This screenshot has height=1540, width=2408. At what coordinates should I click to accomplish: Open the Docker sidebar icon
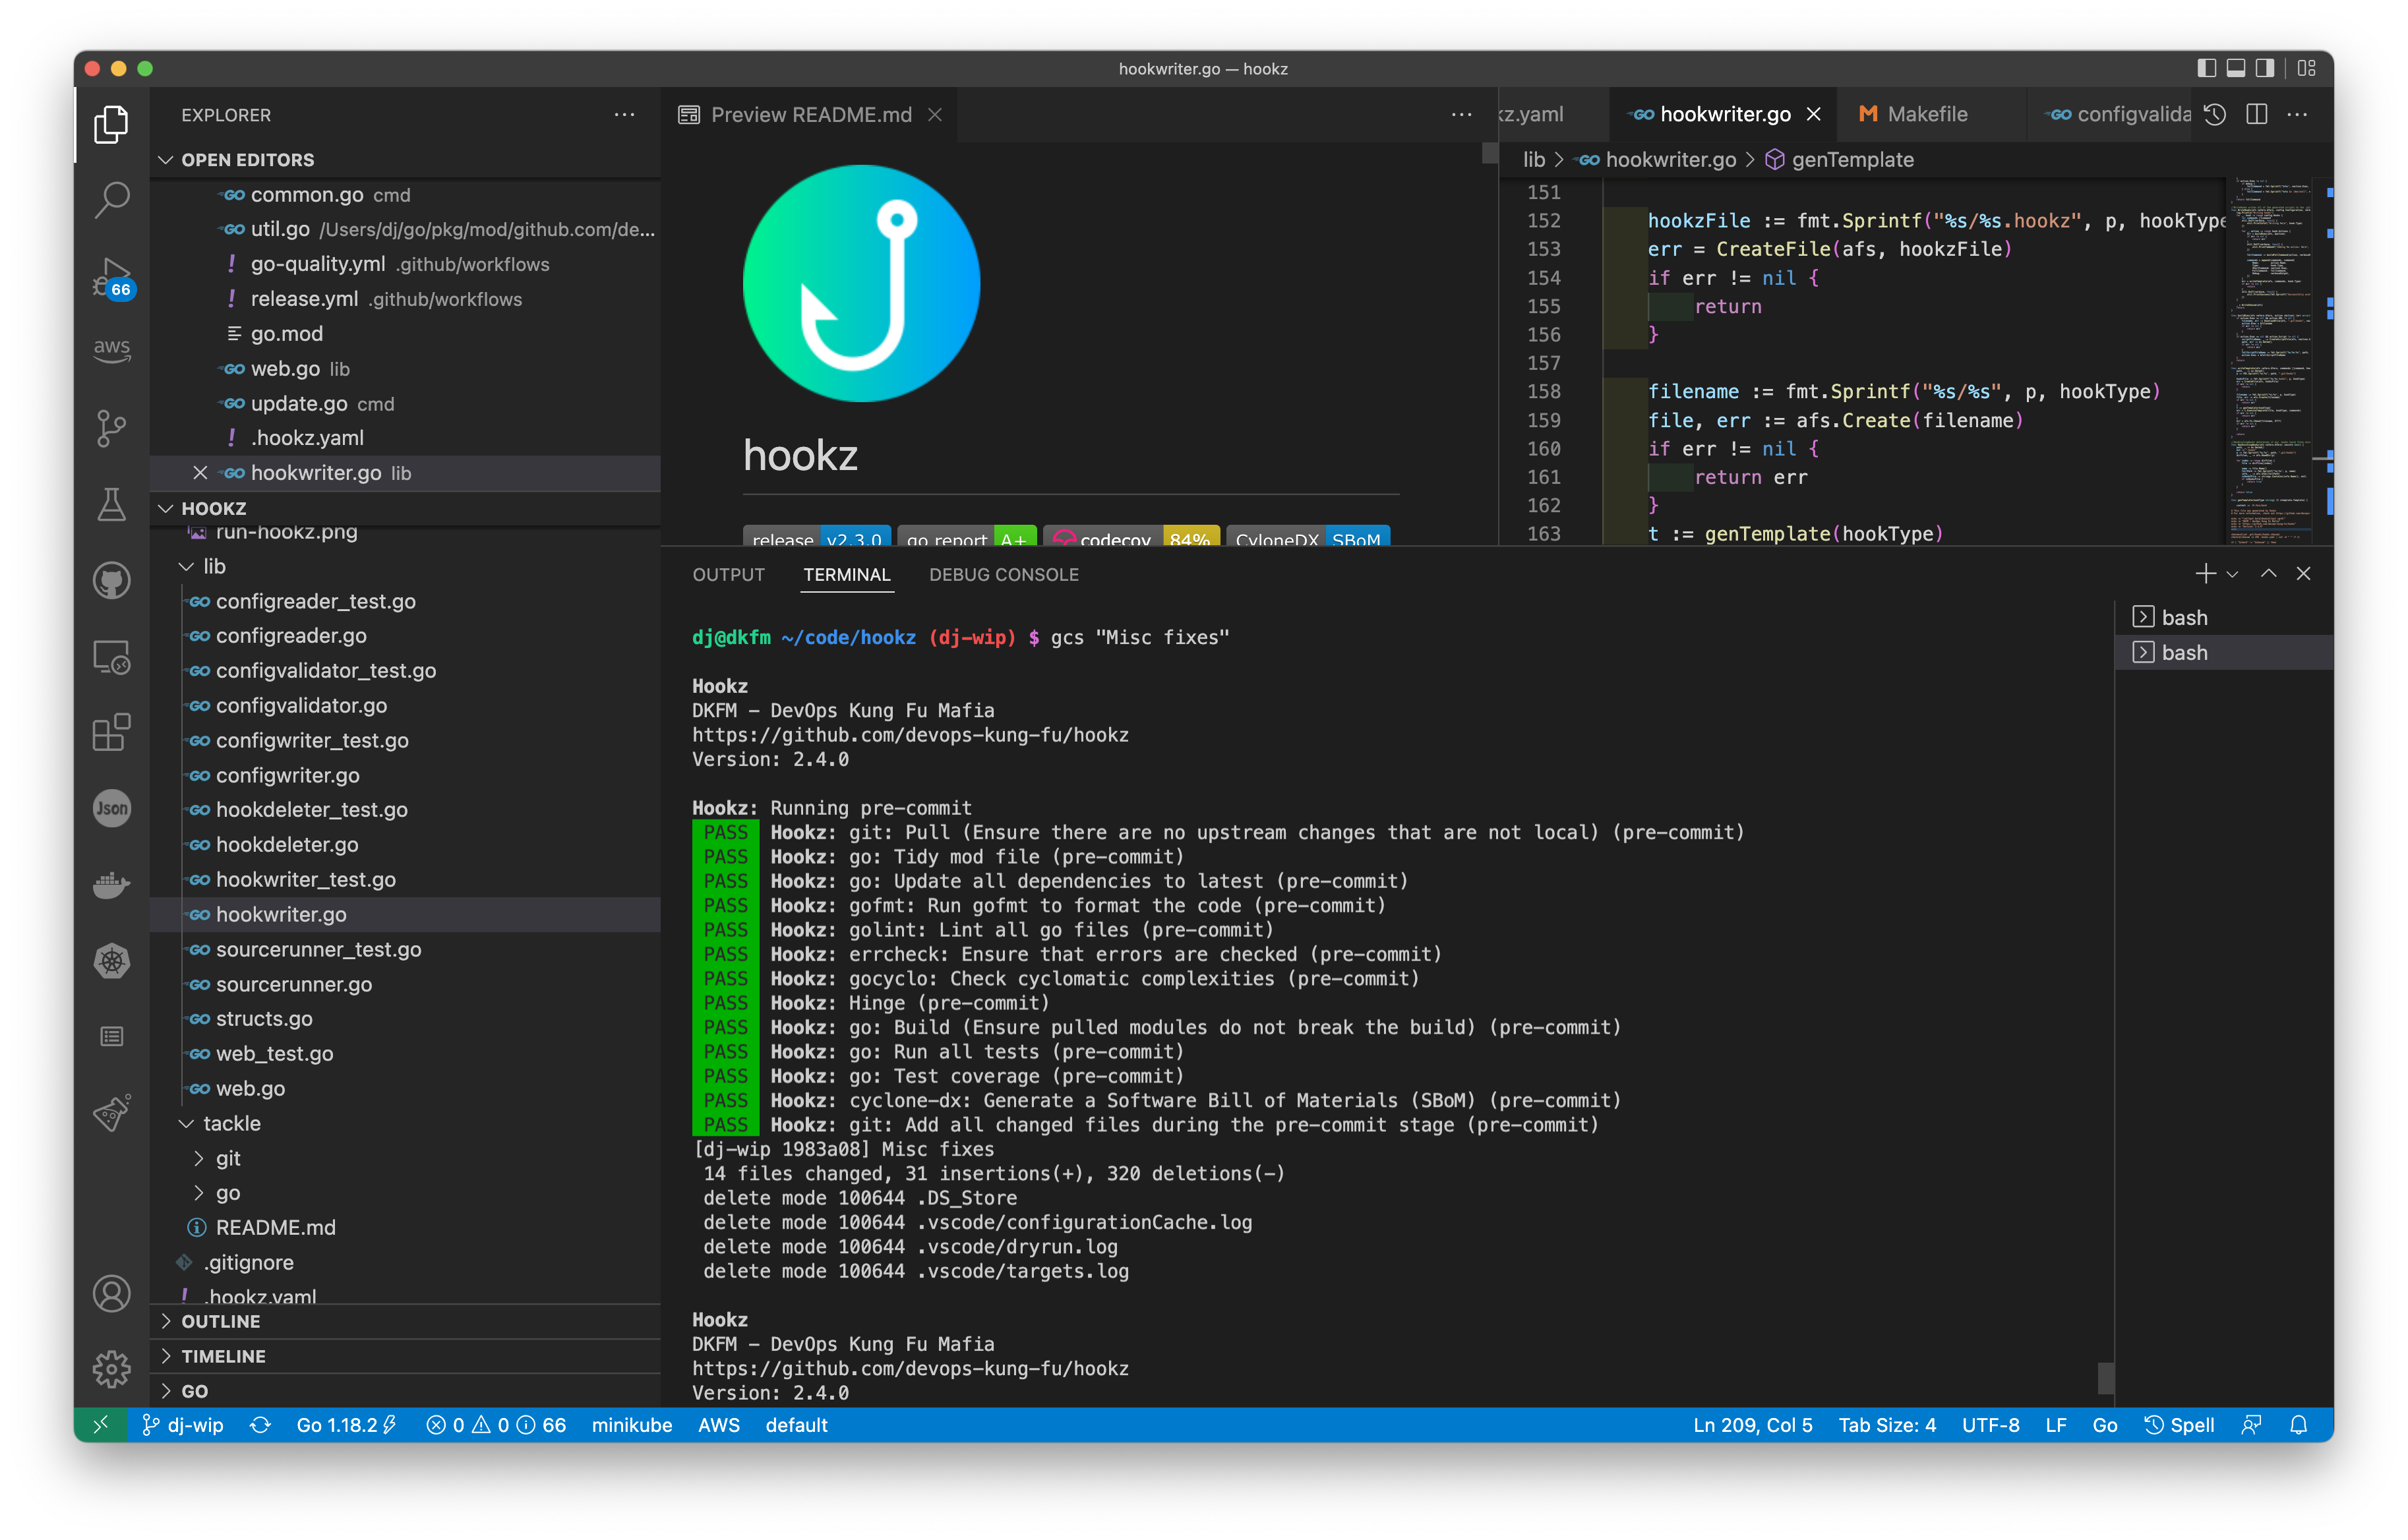coord(111,885)
